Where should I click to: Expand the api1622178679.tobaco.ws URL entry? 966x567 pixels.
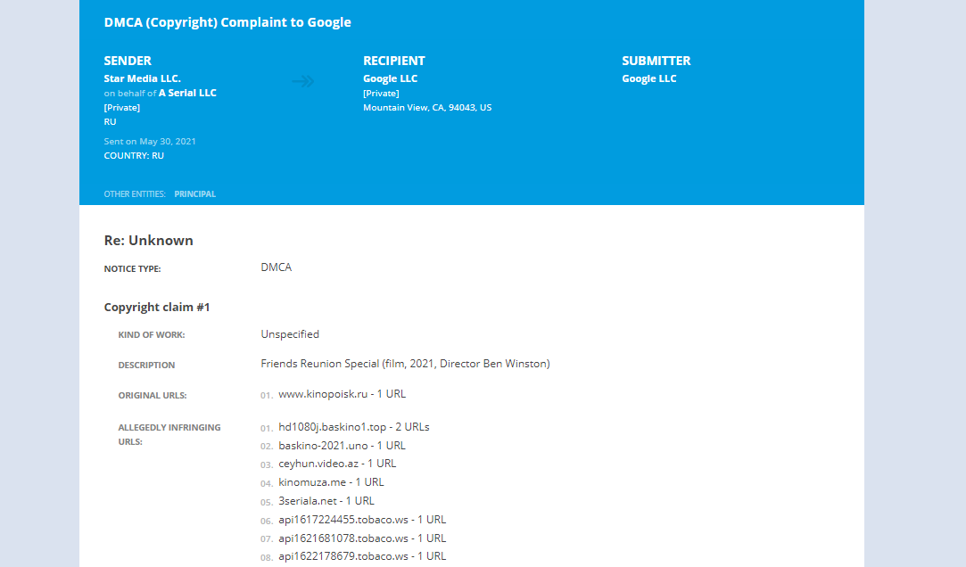point(362,556)
